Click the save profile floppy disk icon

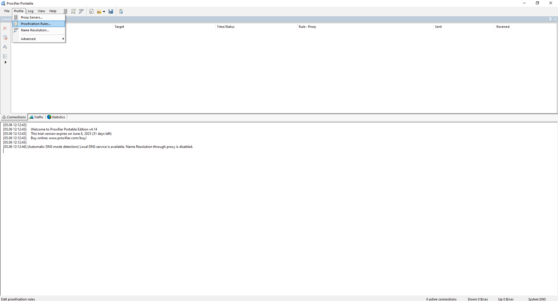click(x=111, y=11)
